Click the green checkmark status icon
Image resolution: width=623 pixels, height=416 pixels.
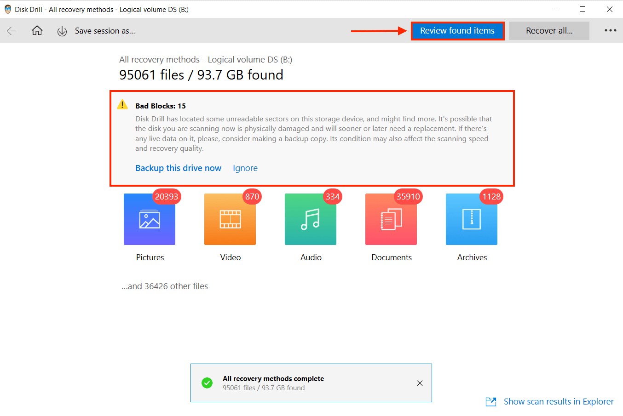[207, 383]
